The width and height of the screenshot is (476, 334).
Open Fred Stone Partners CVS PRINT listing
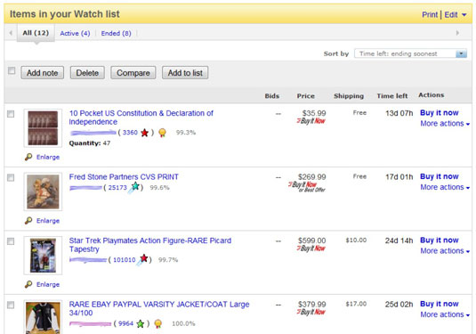(x=124, y=177)
